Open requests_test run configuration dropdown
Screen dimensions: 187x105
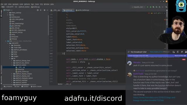point(138,7)
